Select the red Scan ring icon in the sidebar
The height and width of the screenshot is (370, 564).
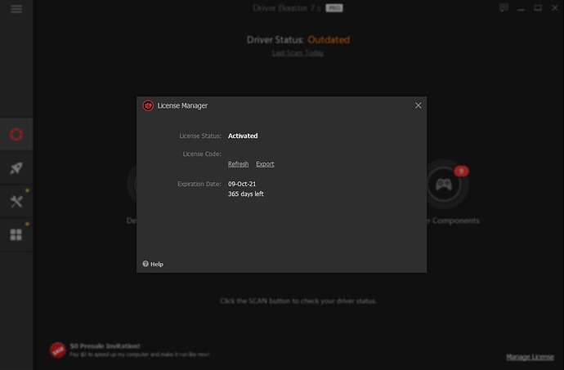(x=16, y=134)
